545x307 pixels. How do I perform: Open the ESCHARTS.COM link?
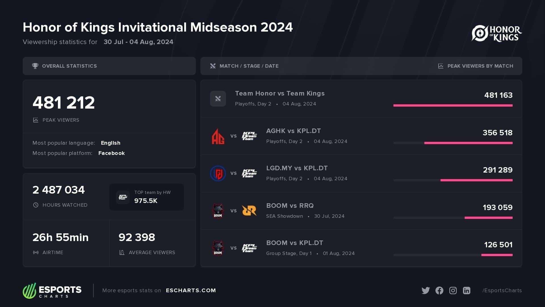[x=191, y=291]
